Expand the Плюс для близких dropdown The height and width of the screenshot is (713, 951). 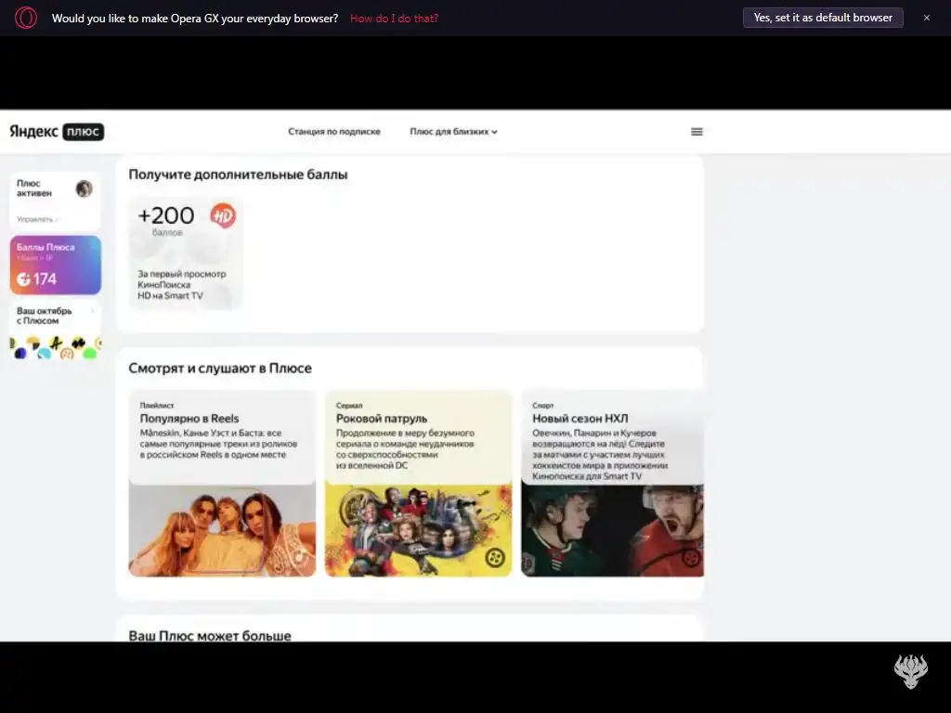pos(453,132)
